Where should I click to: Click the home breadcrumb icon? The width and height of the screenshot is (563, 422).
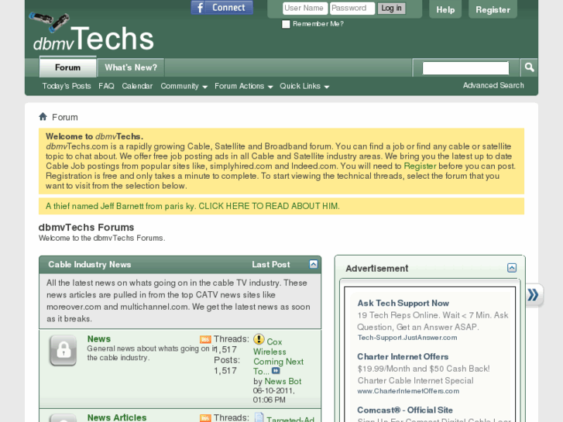point(43,116)
